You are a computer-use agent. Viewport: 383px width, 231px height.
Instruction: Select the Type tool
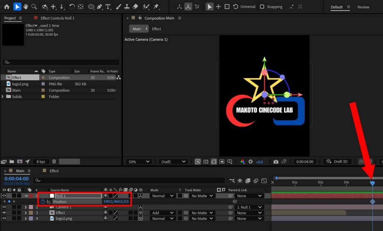108,7
